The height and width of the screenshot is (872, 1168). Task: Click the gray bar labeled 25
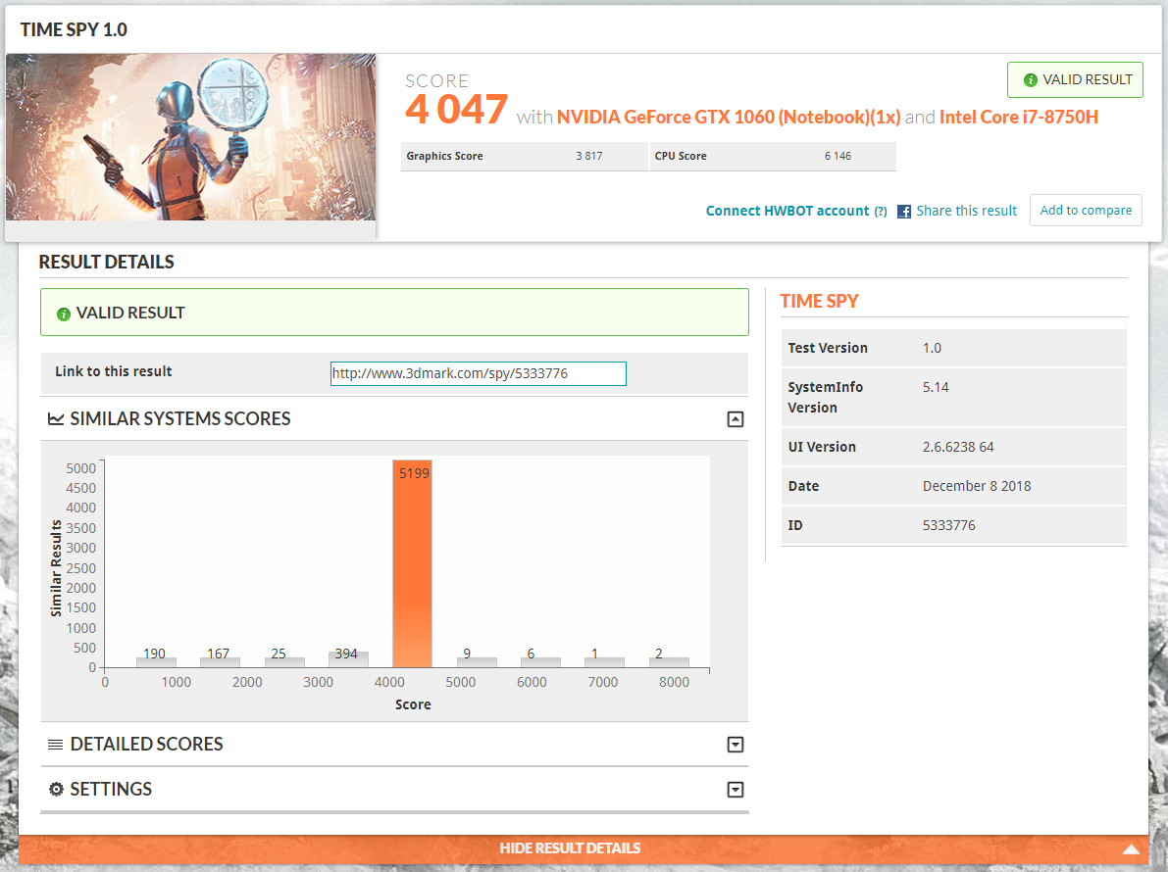[x=284, y=662]
